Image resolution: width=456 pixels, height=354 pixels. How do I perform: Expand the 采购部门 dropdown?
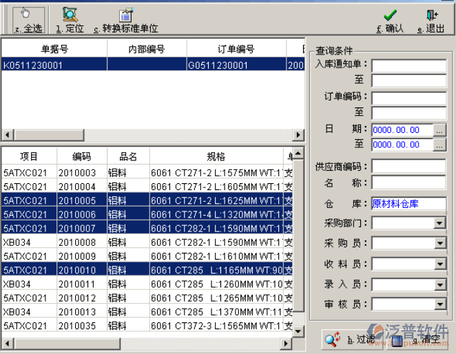click(439, 223)
